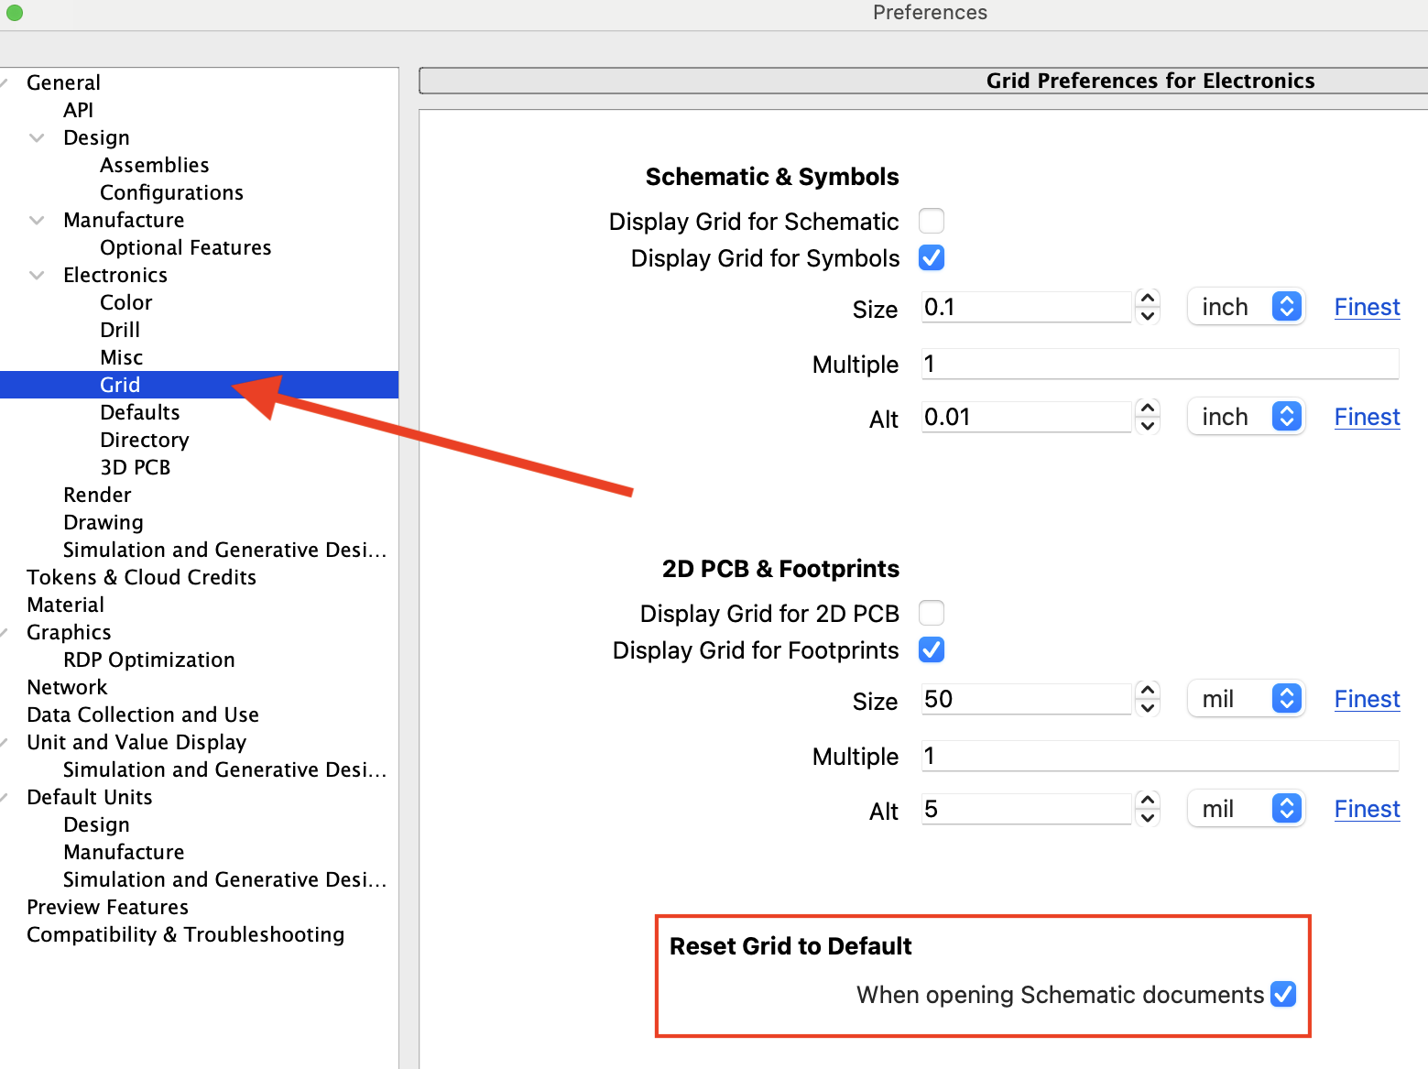Viewport: 1428px width, 1069px height.
Task: Enable Display Grid for 2D PCB
Action: (x=931, y=613)
